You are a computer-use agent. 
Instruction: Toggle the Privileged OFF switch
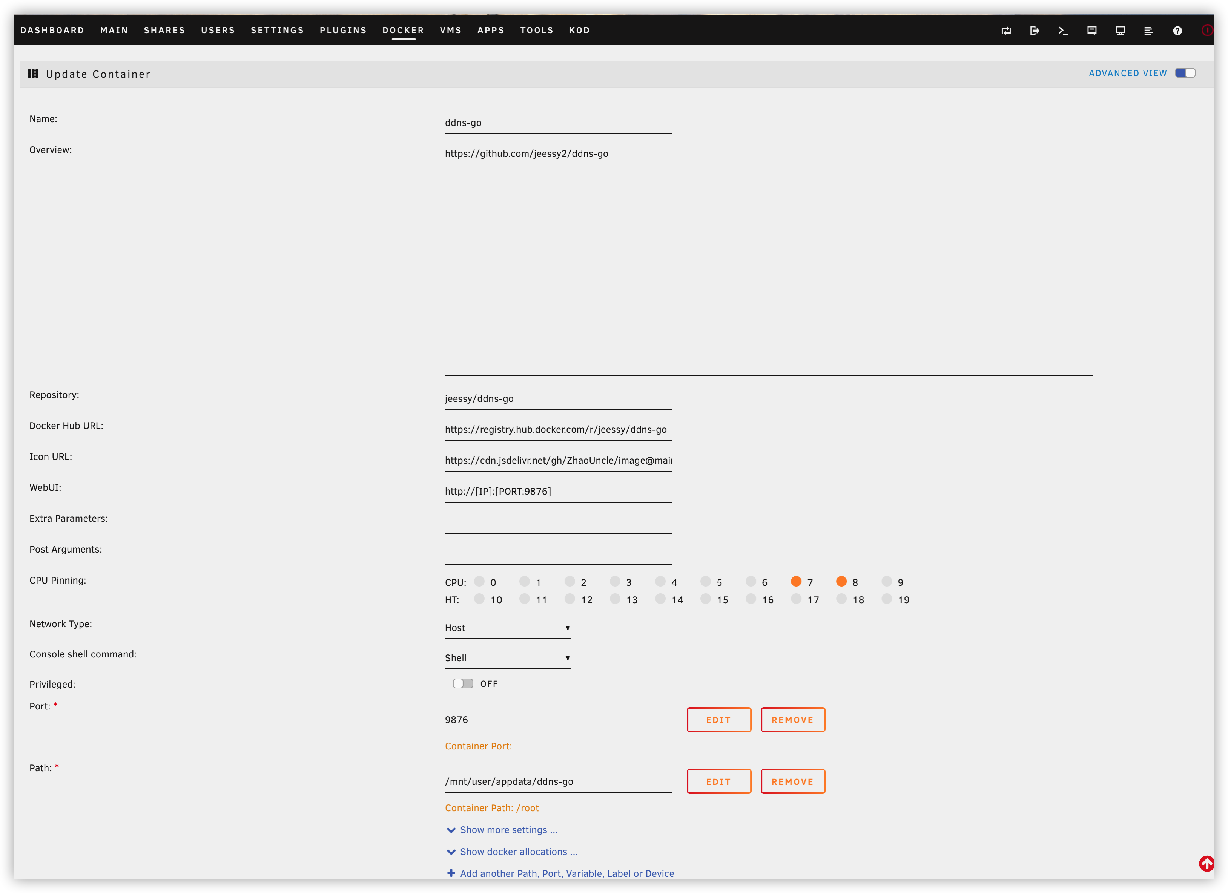(x=462, y=683)
